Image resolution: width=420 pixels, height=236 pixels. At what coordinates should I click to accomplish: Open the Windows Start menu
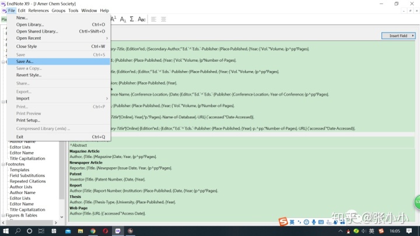pyautogui.click(x=6, y=231)
